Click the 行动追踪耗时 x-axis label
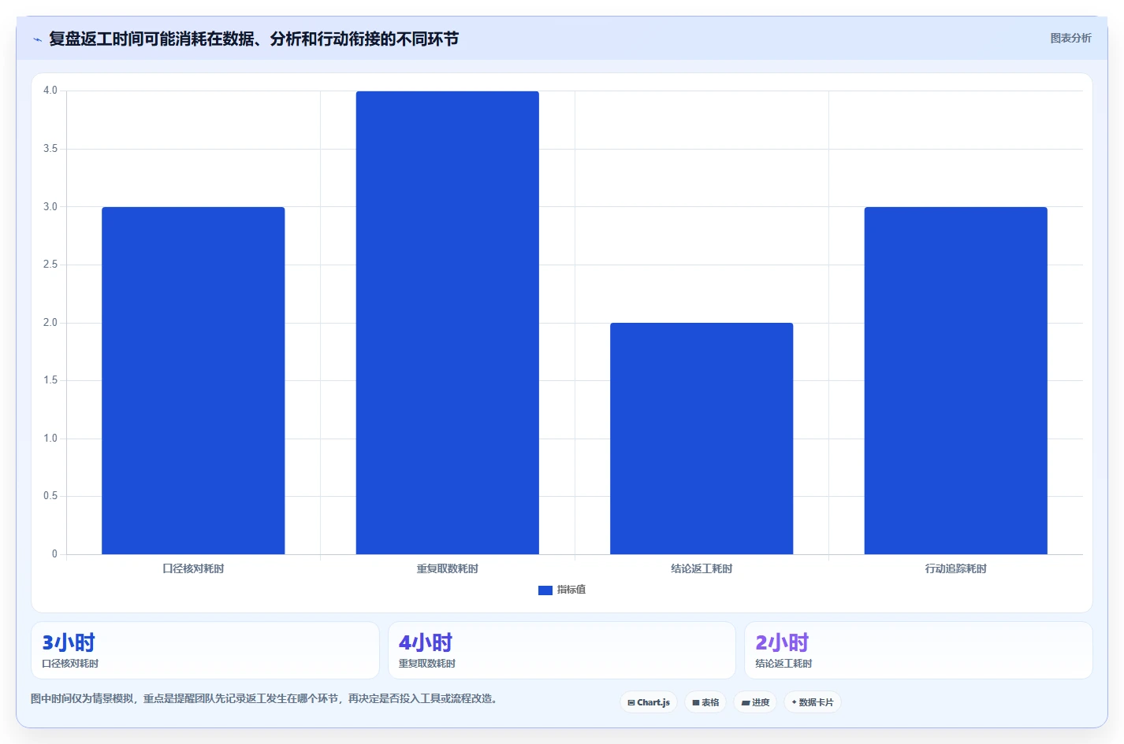The image size is (1124, 744). 956,568
